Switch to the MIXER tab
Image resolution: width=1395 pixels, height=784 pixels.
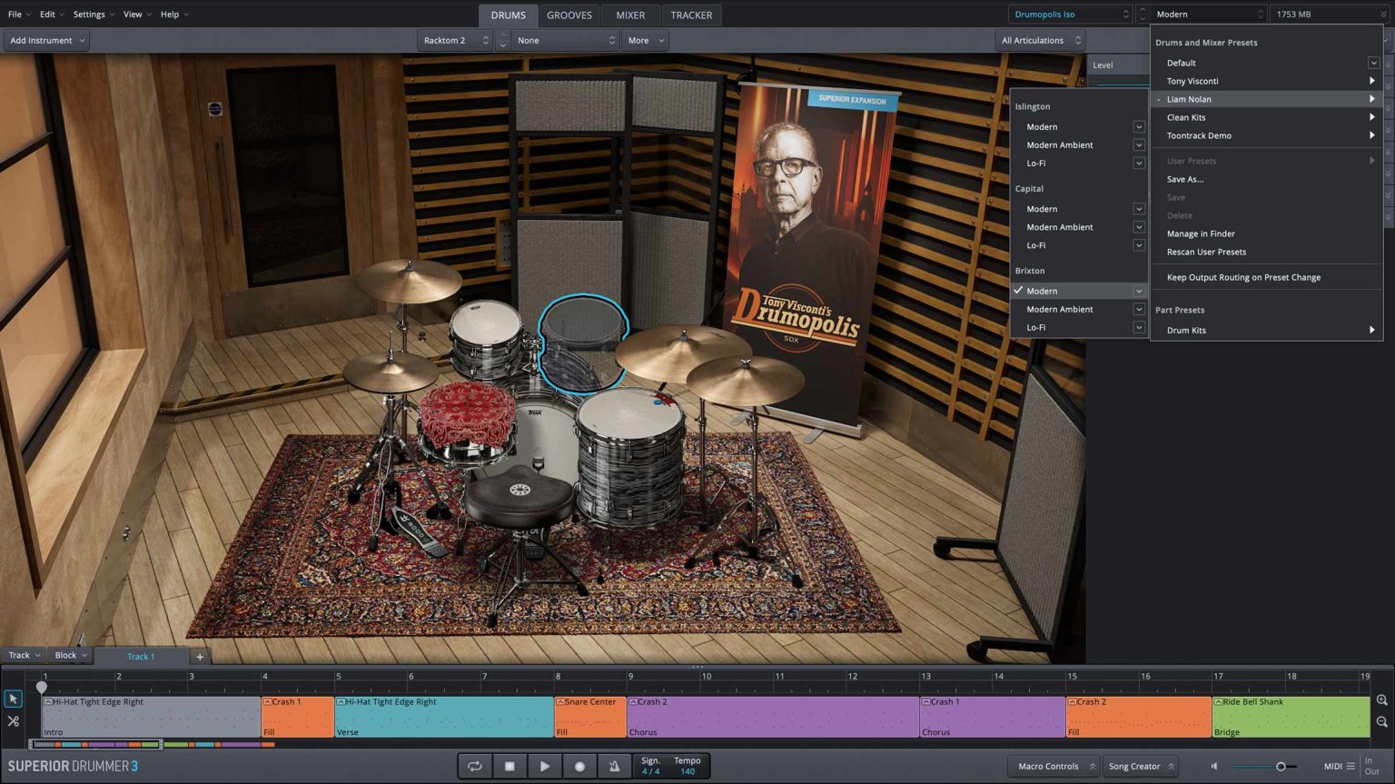[x=630, y=15]
